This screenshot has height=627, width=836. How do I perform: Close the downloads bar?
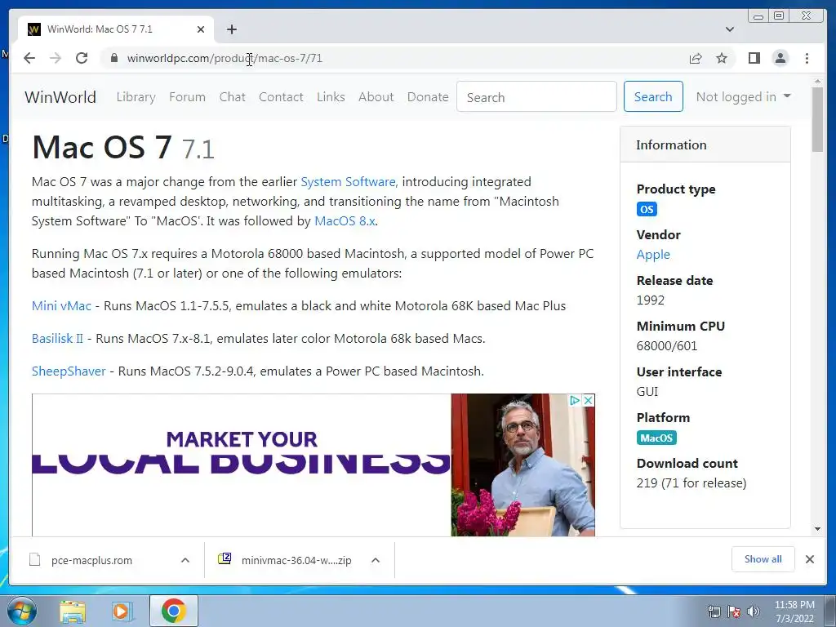[809, 559]
